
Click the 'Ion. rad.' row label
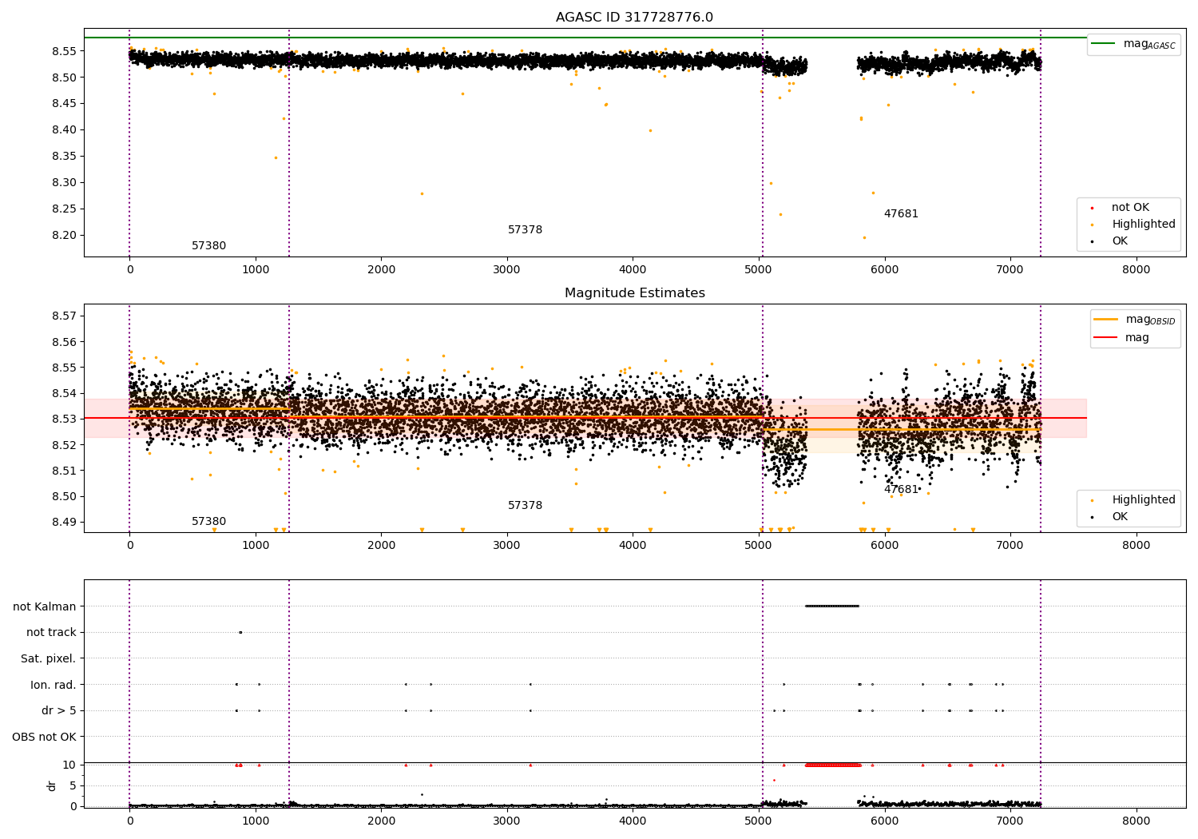coord(54,685)
